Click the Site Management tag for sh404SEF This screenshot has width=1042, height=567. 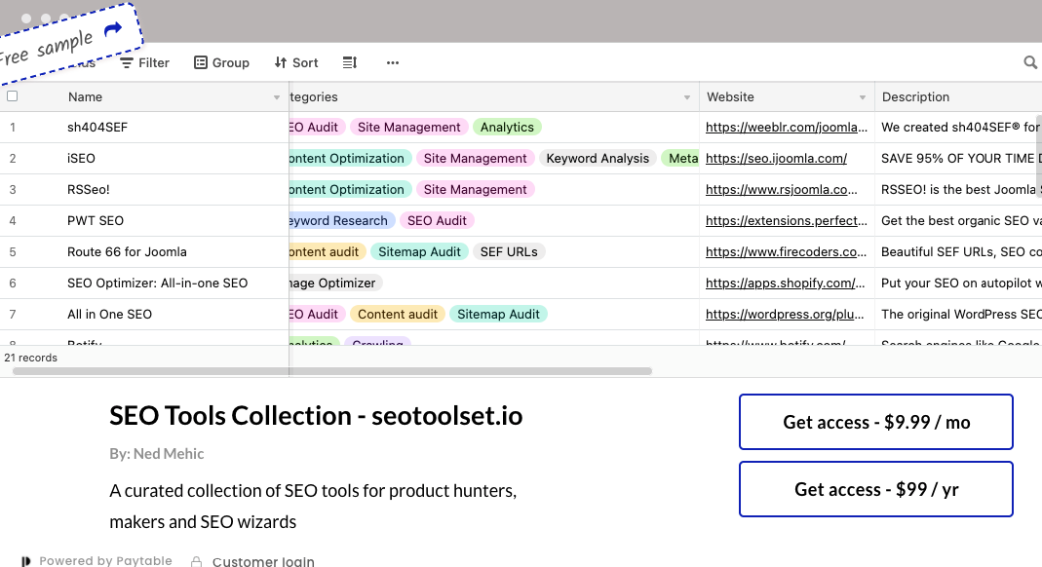tap(408, 127)
